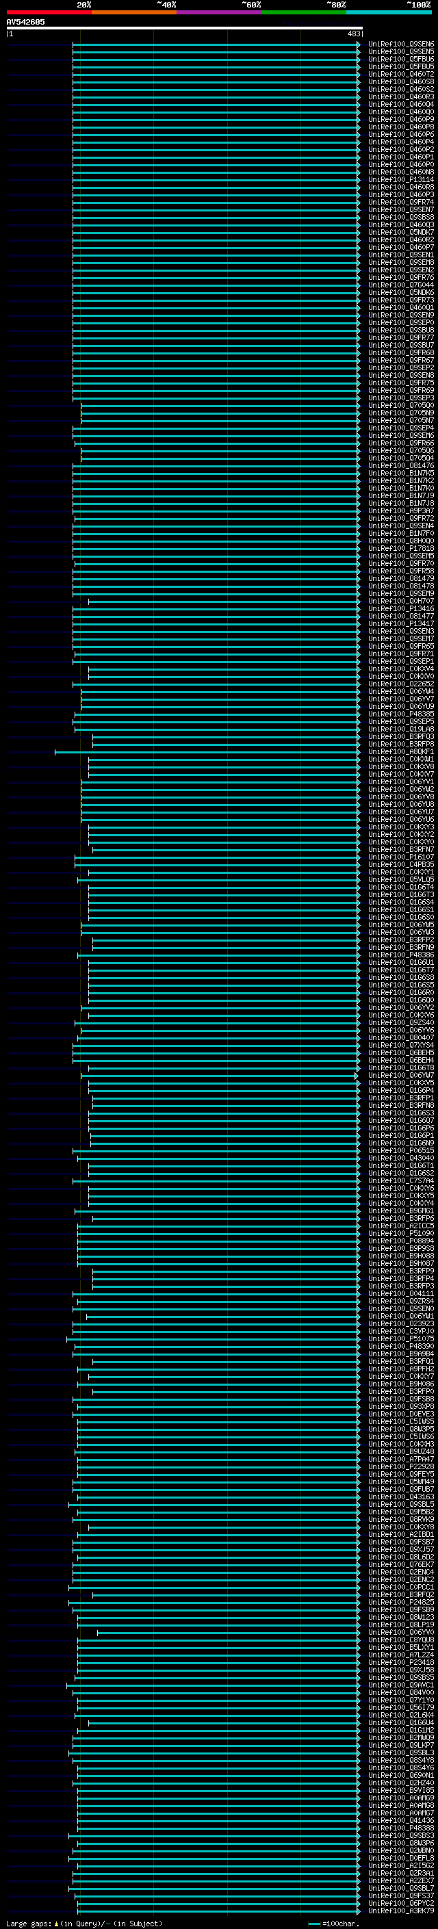Select the AV542605 query label

25,23
